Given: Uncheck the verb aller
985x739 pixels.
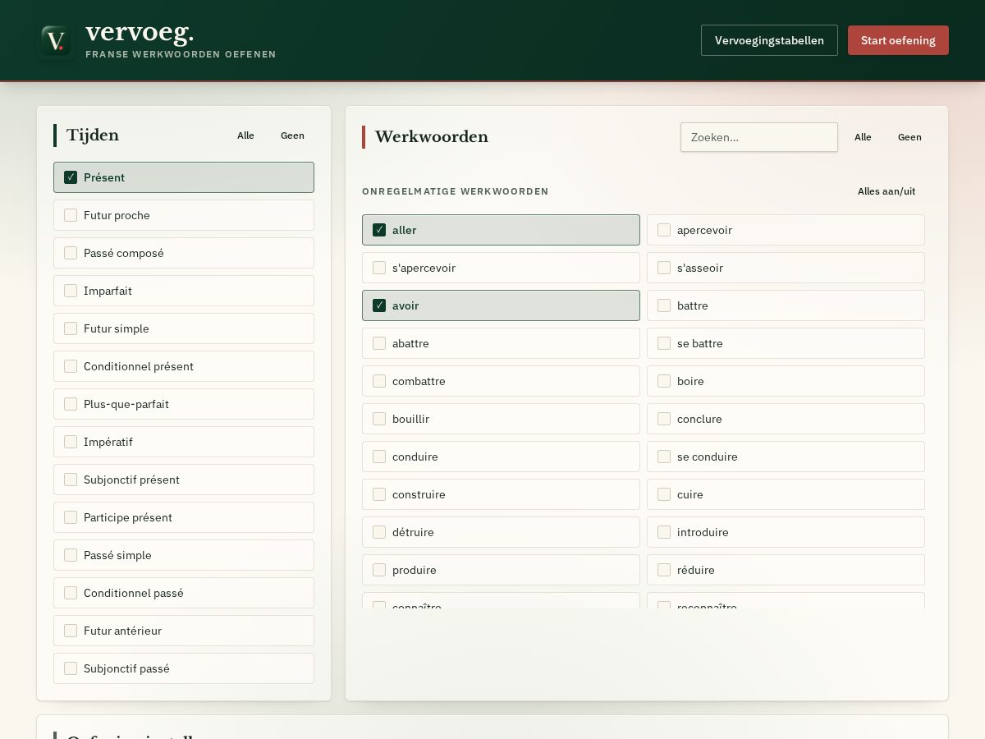Looking at the screenshot, I should (501, 230).
